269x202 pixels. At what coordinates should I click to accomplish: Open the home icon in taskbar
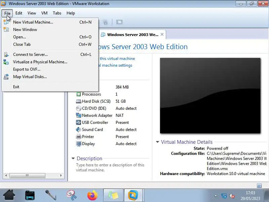pos(9,195)
